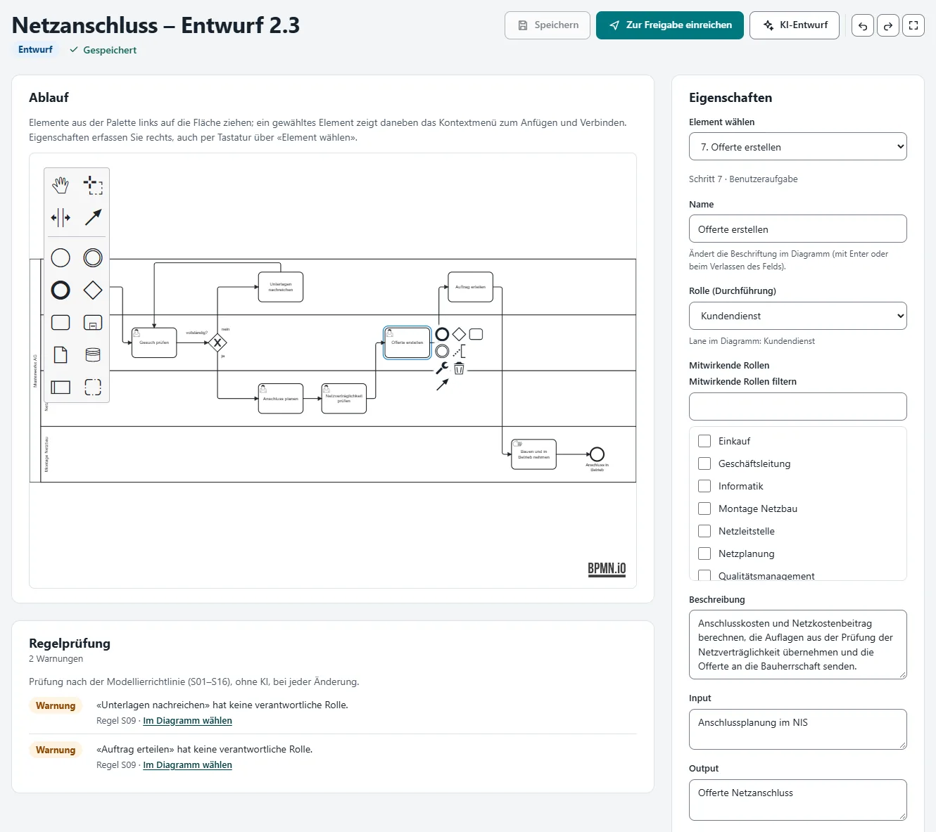The width and height of the screenshot is (936, 832).
Task: Click the undo arrow button
Action: (x=863, y=25)
